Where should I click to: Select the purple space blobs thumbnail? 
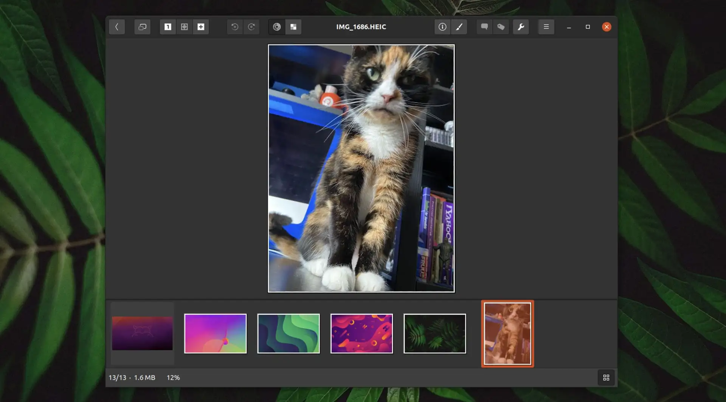[x=362, y=334]
